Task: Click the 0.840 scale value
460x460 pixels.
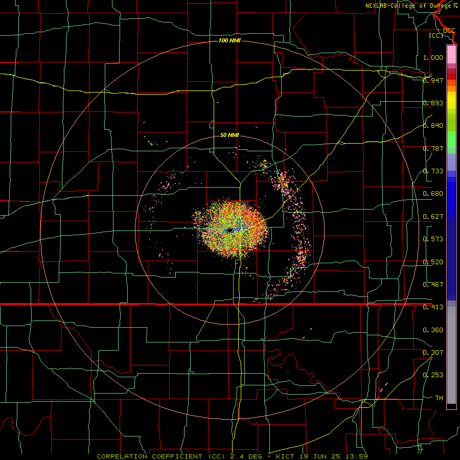Action: click(x=433, y=126)
